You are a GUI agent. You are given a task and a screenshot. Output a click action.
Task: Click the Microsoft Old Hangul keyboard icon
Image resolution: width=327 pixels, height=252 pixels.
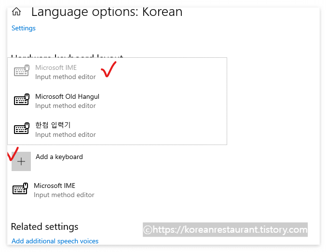[x=22, y=99]
